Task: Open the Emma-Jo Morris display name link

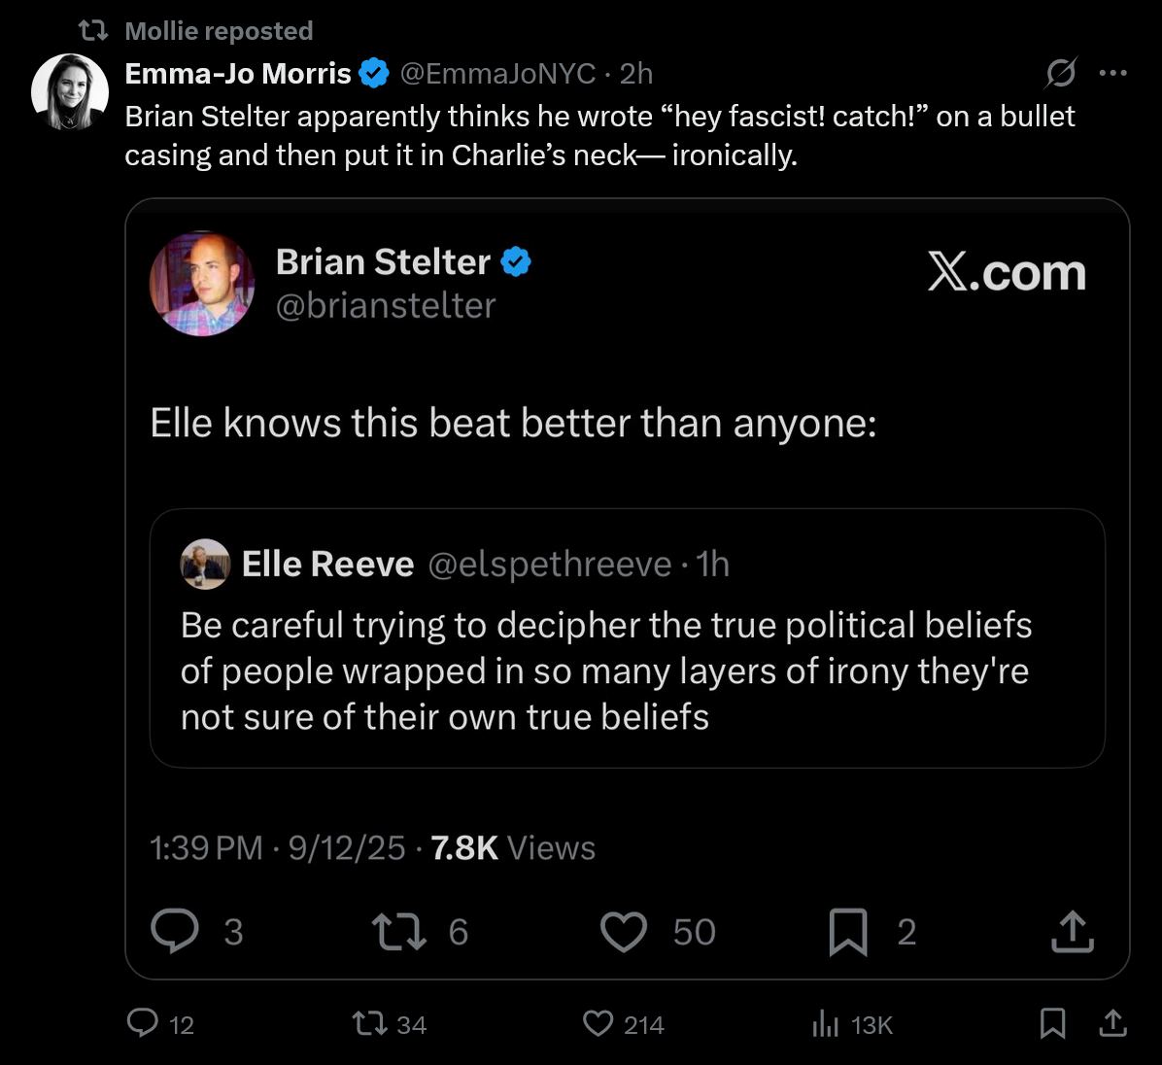Action: [x=238, y=73]
